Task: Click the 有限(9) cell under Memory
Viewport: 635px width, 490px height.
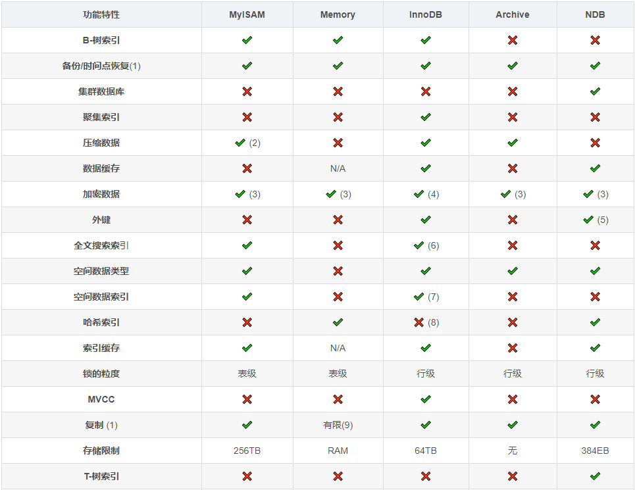Action: [x=338, y=425]
